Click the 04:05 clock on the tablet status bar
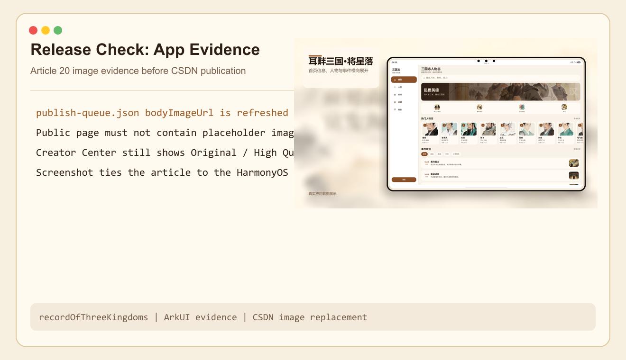Viewport: 626px width, 360px height. click(394, 62)
